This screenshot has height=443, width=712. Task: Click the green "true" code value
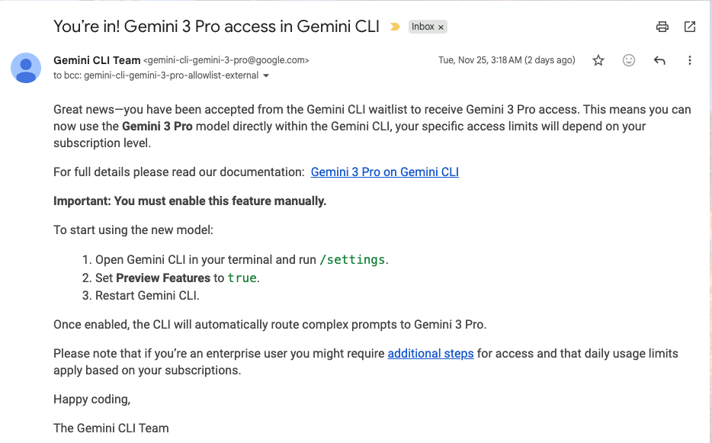coord(242,278)
